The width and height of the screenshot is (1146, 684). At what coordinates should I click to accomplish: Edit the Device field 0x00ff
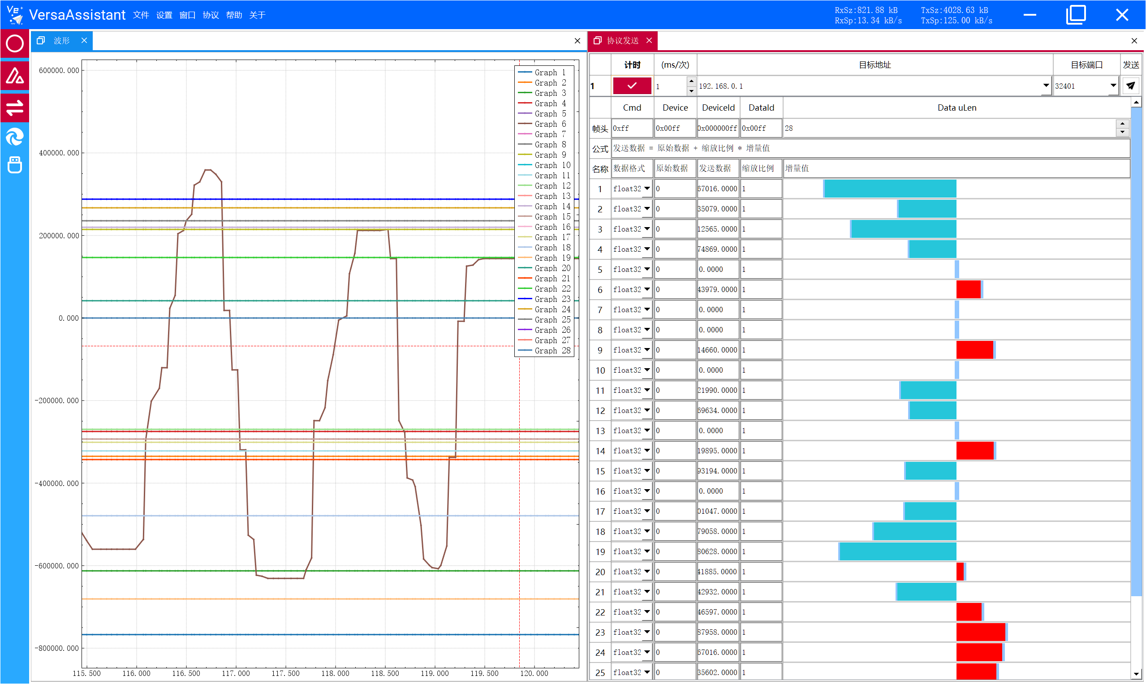[x=675, y=129]
